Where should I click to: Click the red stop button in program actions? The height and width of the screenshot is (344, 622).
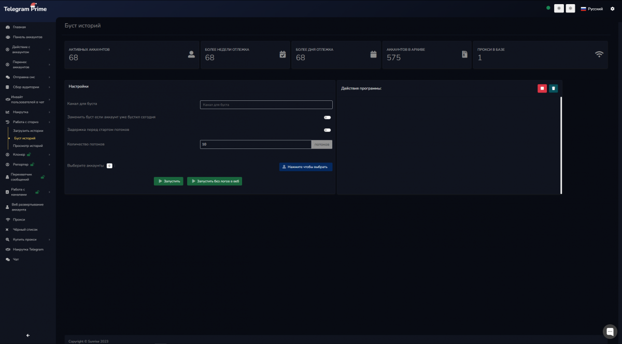[x=542, y=88]
